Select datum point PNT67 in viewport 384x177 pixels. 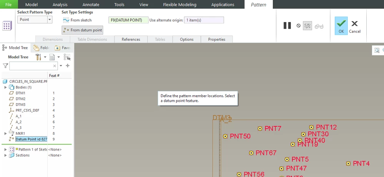coord(251,153)
